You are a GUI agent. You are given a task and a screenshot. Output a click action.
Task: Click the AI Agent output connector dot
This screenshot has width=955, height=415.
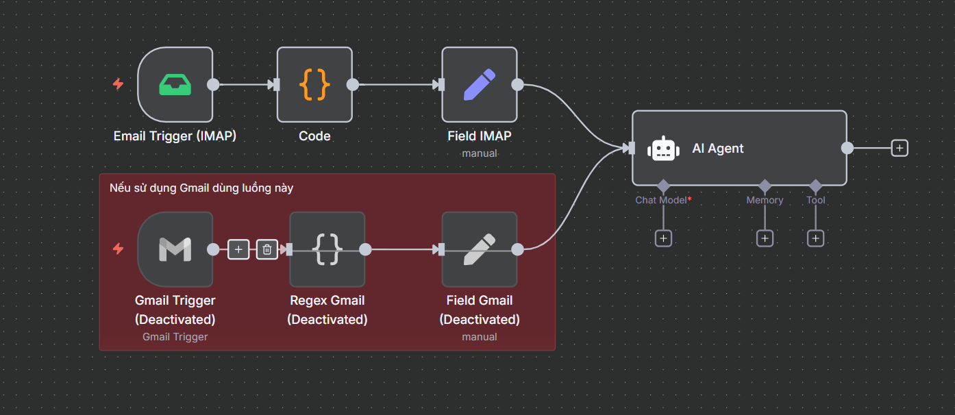(847, 148)
